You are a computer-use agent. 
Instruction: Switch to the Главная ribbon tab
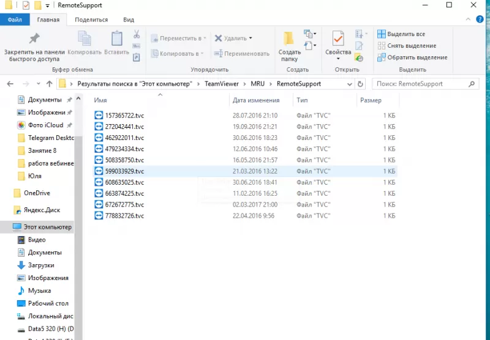click(x=48, y=20)
